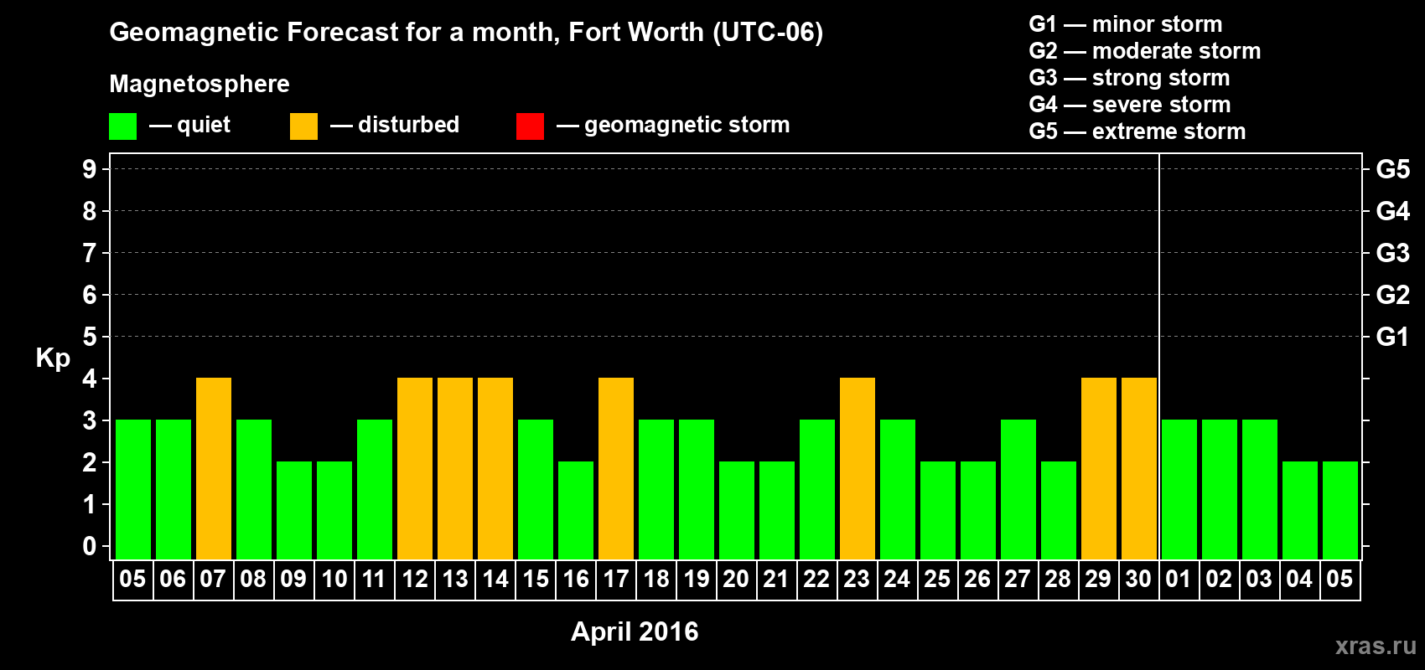Click the date label '30' on the axis
1425x670 pixels.
click(1139, 580)
